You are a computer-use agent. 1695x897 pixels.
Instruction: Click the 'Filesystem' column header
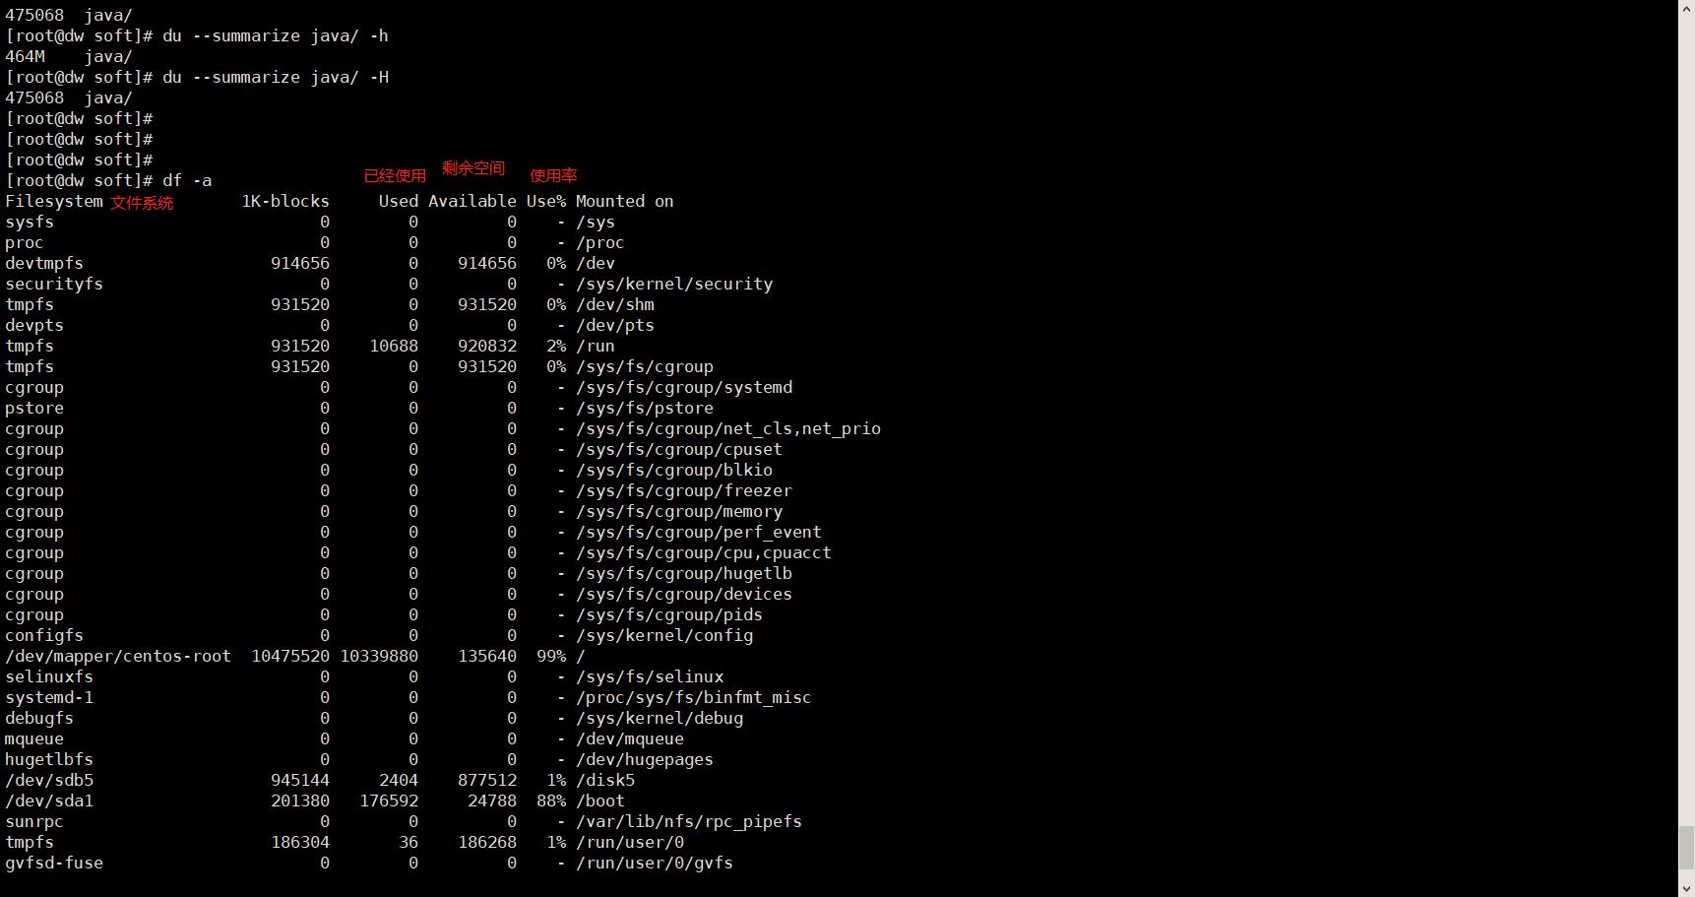(x=54, y=201)
